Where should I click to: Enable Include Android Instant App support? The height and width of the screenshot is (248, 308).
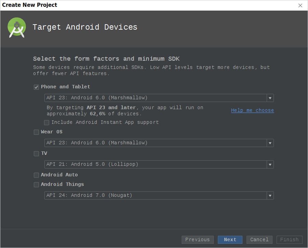tap(46, 122)
